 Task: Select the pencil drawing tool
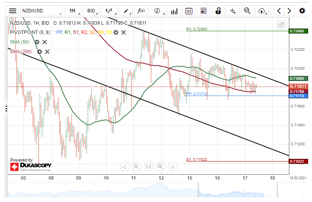point(125,11)
